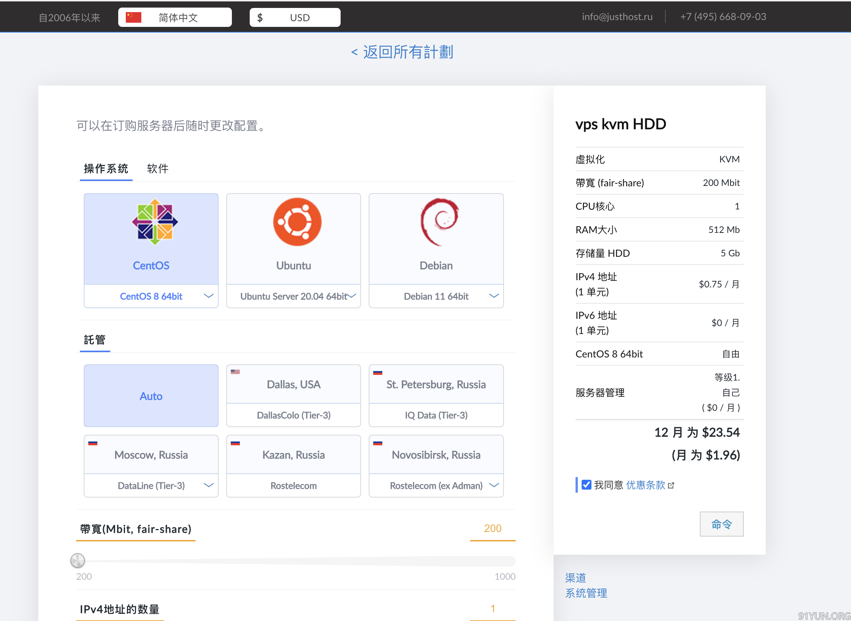This screenshot has width=851, height=621.
Task: Expand the Rostelecom (ex Adman) datacenter dropdown
Action: click(436, 485)
